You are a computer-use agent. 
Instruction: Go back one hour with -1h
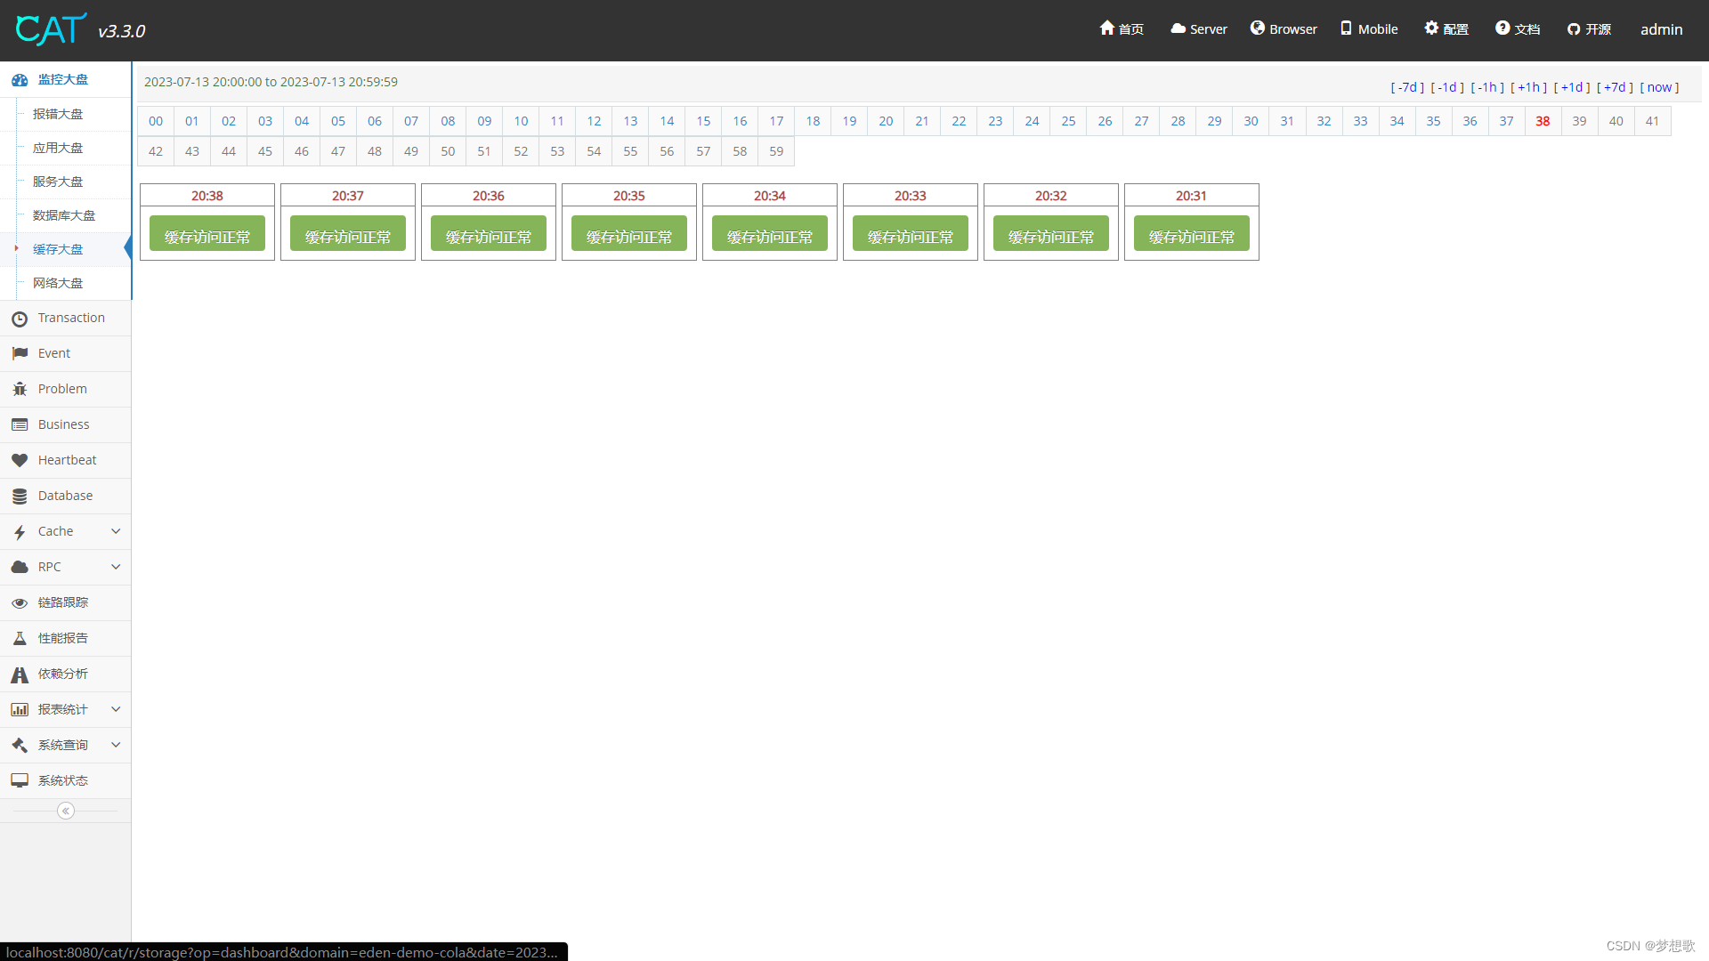point(1487,87)
